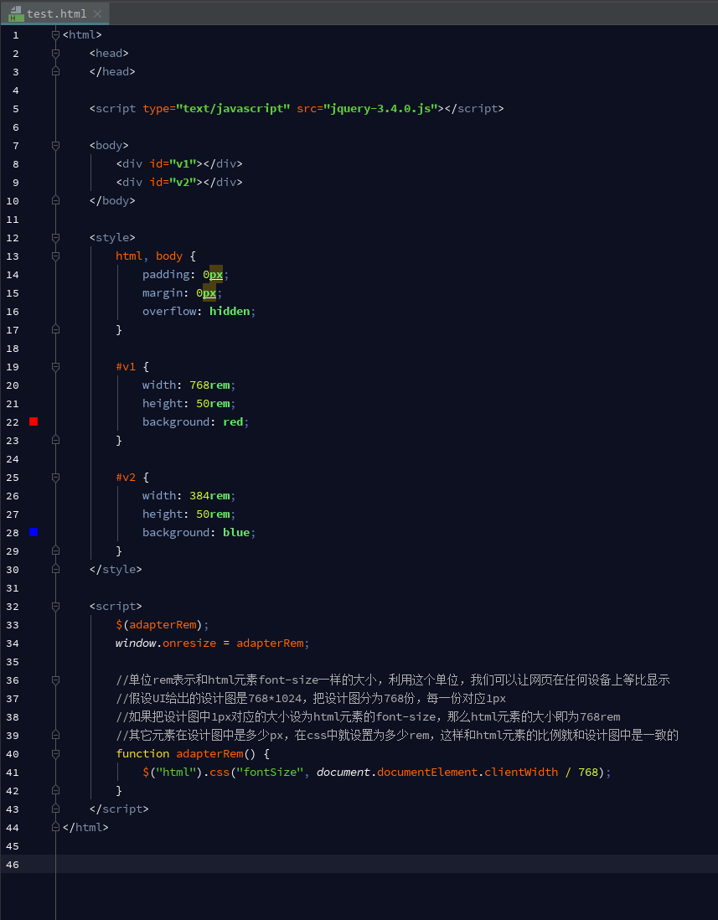Click the function keyword on line 40

(x=142, y=753)
